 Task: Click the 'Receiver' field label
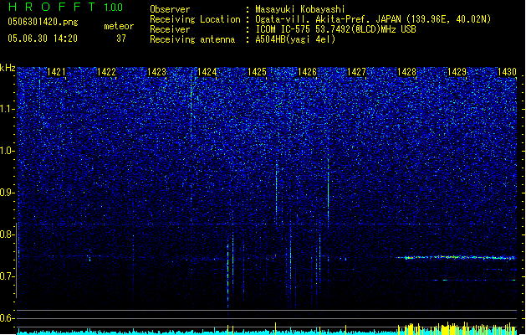170,29
